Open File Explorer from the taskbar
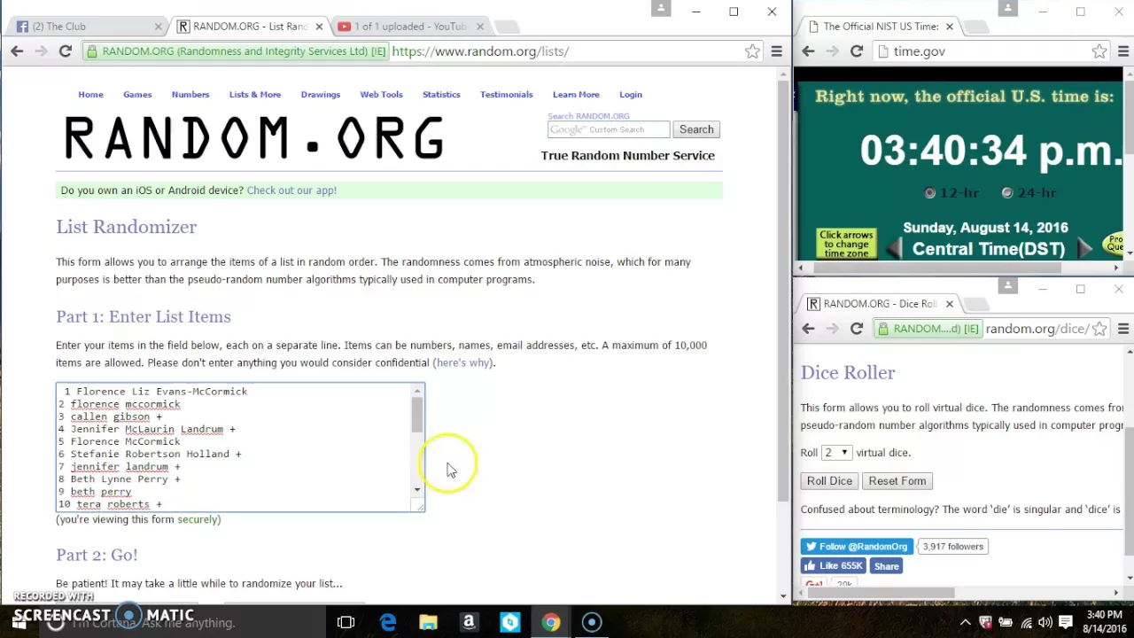The width and height of the screenshot is (1134, 638). click(428, 622)
